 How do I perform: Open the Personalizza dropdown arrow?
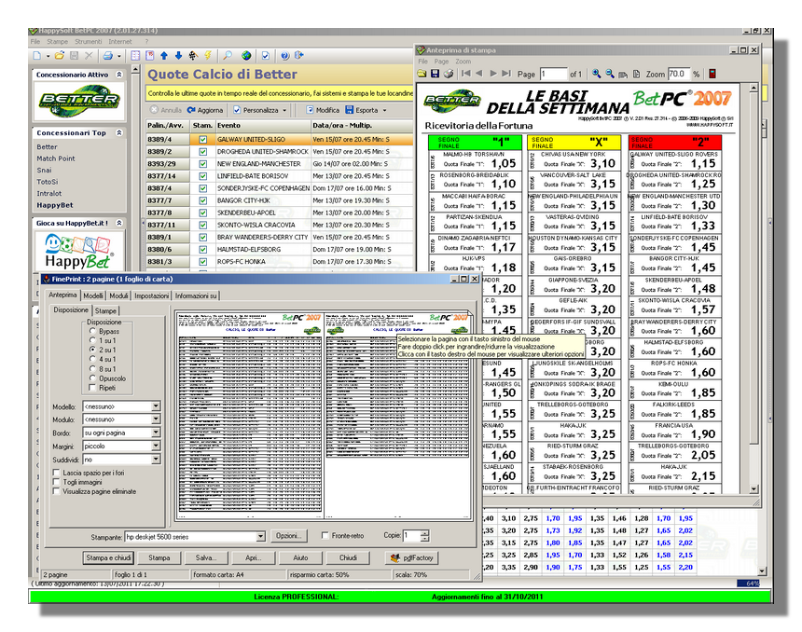[284, 110]
